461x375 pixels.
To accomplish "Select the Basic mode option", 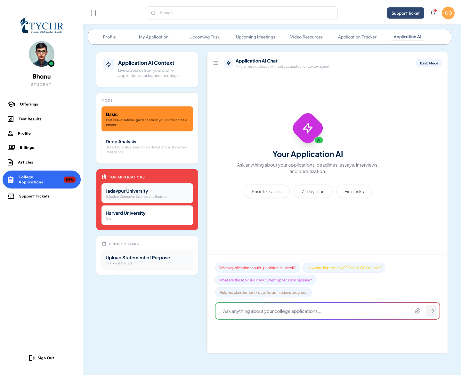I will coord(147,119).
